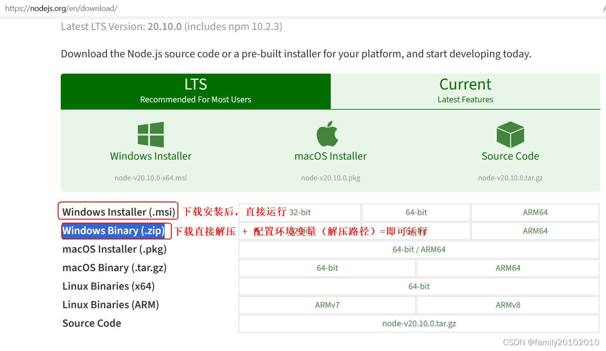
Task: Download the 64-bit / ARM64 macOS Installer
Action: coord(418,249)
